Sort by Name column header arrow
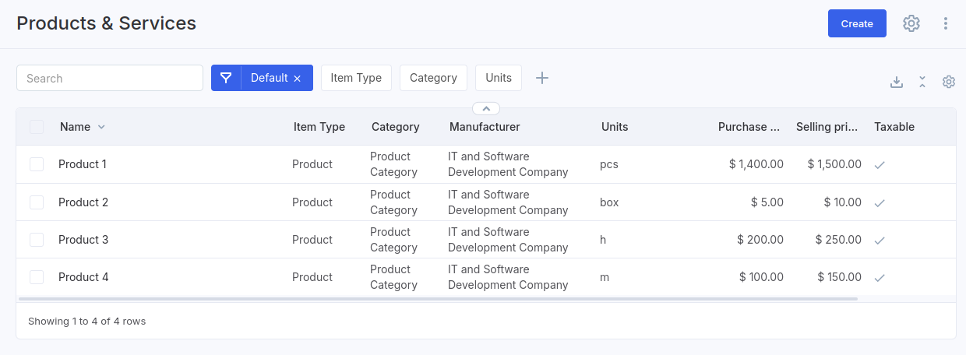966x355 pixels. (101, 127)
